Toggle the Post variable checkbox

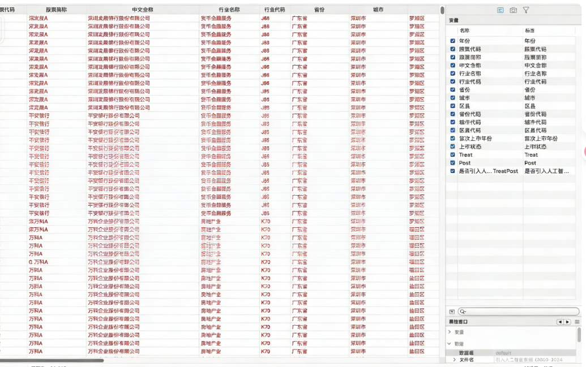[x=452, y=163]
